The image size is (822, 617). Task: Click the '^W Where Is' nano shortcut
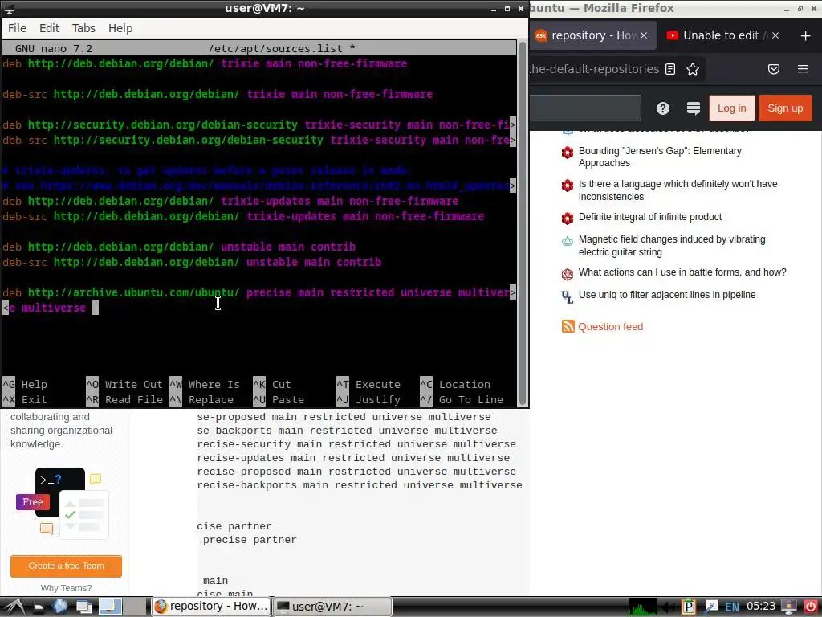pos(205,385)
